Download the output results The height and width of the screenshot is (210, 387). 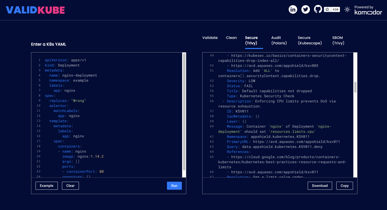point(320,186)
